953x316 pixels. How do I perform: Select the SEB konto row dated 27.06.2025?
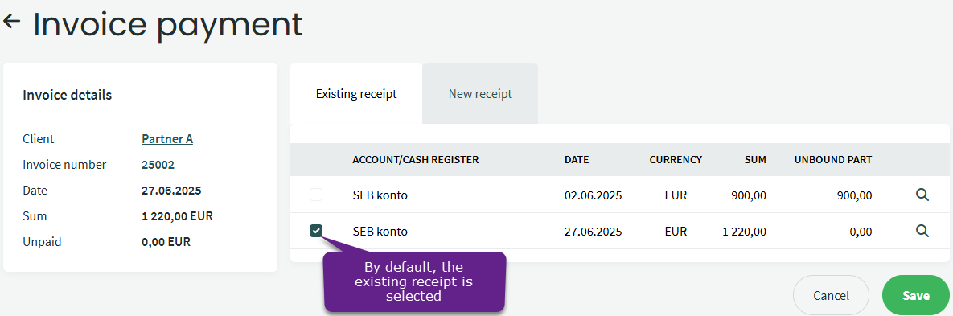click(x=620, y=231)
